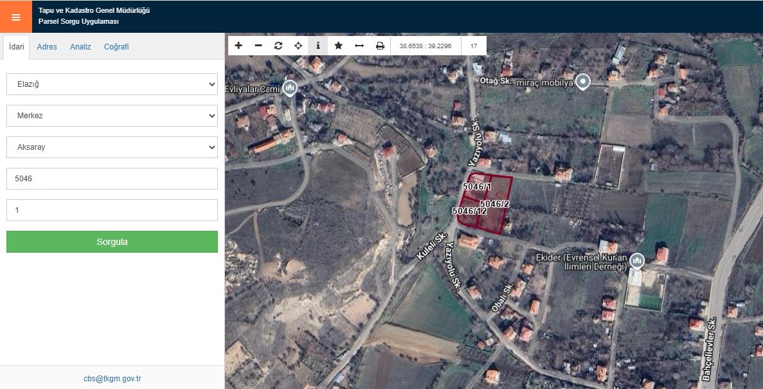Image resolution: width=763 pixels, height=389 pixels.
Task: Click the star favorites icon
Action: [x=338, y=46]
